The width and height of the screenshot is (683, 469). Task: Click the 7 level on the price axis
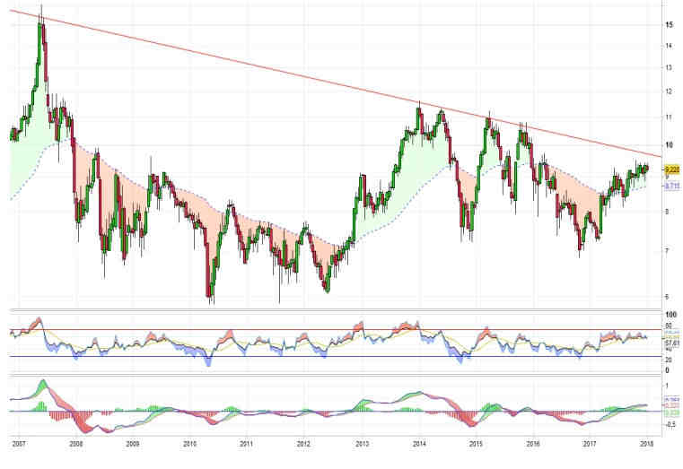point(667,251)
